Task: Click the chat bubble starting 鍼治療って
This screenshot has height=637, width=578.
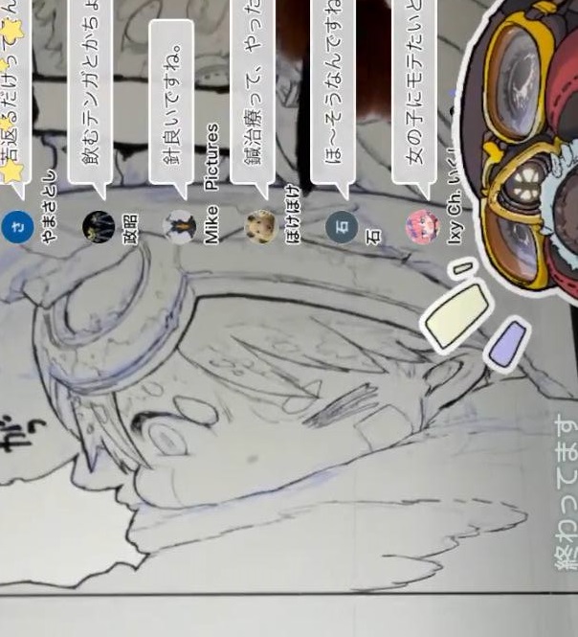Action: pyautogui.click(x=253, y=100)
